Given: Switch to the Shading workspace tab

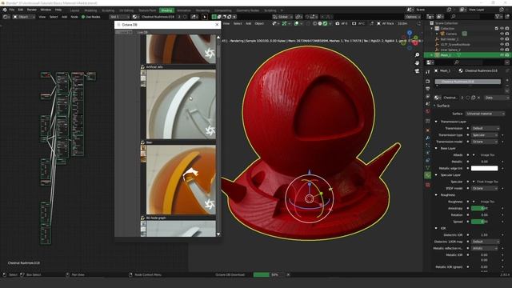Looking at the screenshot, I should (x=166, y=10).
